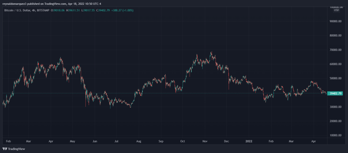Image resolution: width=348 pixels, height=153 pixels.
Task: Click the Dec time axis label
Action: click(226, 141)
